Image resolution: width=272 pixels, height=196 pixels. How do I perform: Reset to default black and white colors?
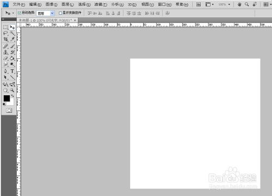click(4, 104)
